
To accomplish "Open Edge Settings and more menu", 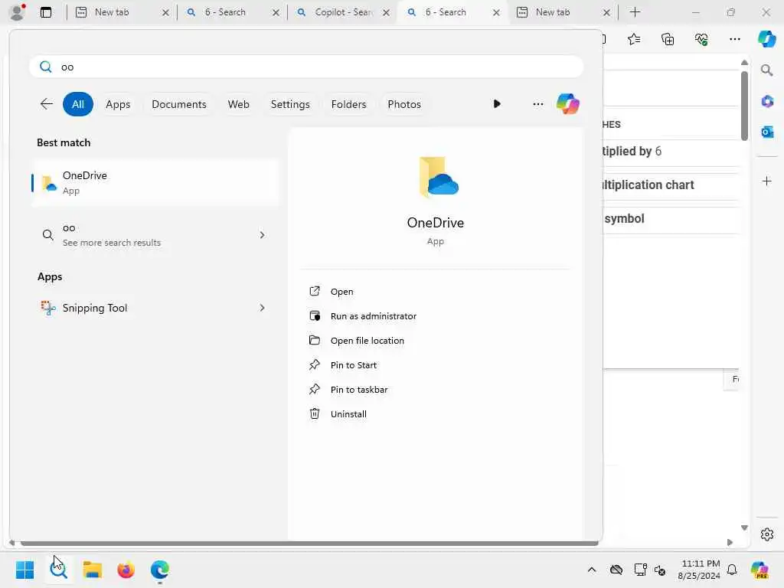I will click(734, 39).
